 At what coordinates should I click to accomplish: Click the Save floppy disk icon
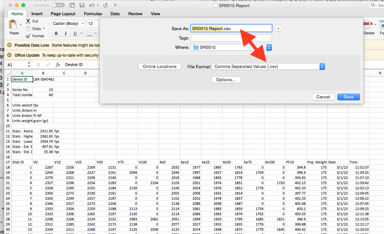coord(82,6)
